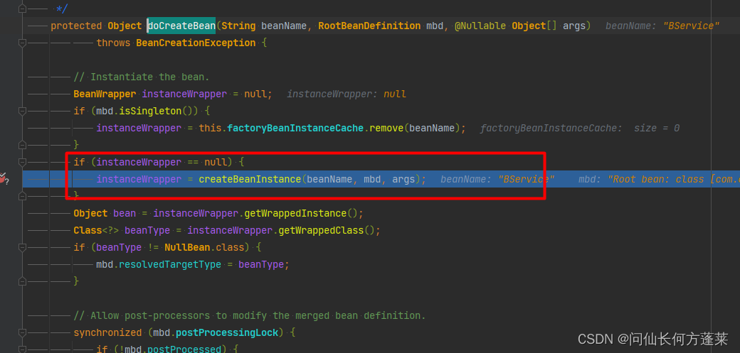The image size is (740, 353).
Task: Collapse the fold marker beside 'throws BeanCreationException {'
Action: pyautogui.click(x=22, y=43)
